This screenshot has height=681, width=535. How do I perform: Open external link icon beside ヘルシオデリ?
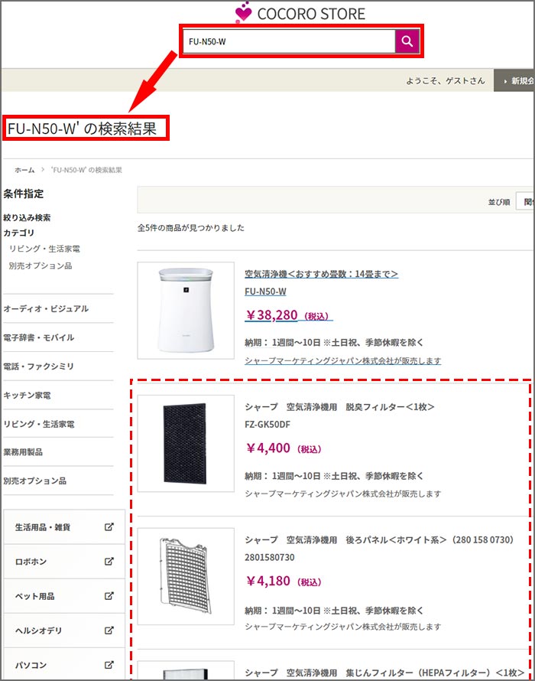109,630
